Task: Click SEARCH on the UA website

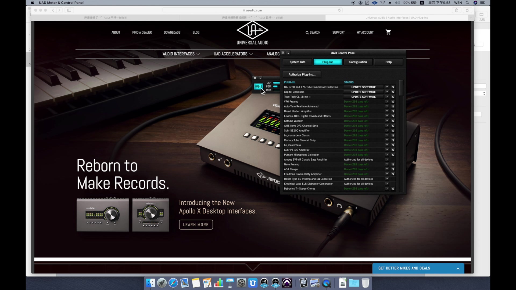Action: coord(313,32)
